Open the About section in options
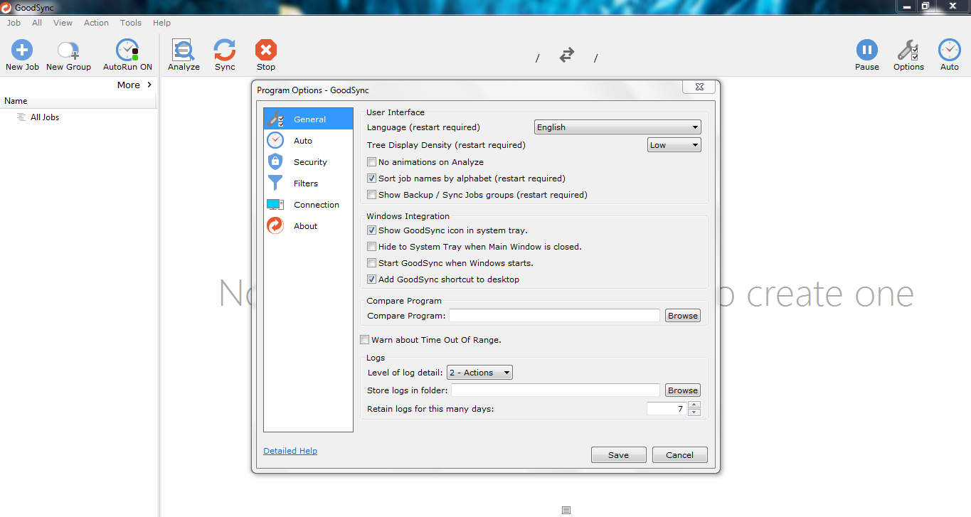The width and height of the screenshot is (971, 517). click(x=308, y=226)
